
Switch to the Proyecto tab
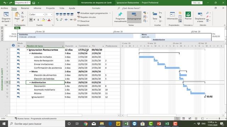pyautogui.click(x=50, y=8)
